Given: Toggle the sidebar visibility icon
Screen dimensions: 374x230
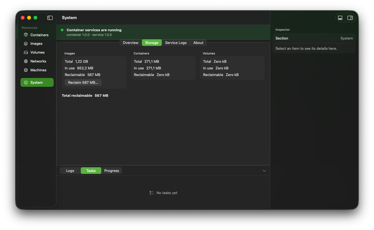Looking at the screenshot, I should (x=50, y=18).
